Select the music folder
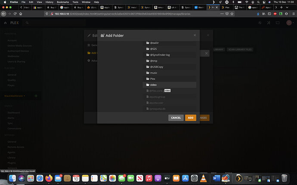The height and width of the screenshot is (185, 297). pyautogui.click(x=169, y=73)
